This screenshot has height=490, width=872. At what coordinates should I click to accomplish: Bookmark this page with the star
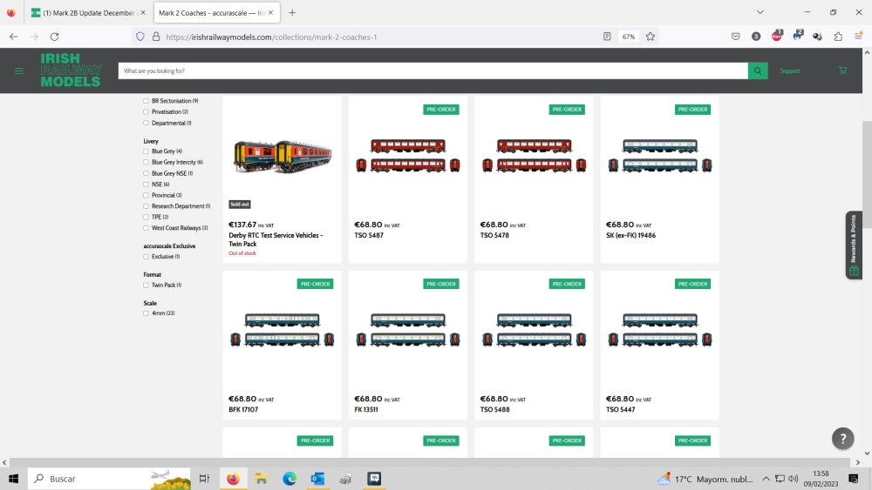(651, 37)
